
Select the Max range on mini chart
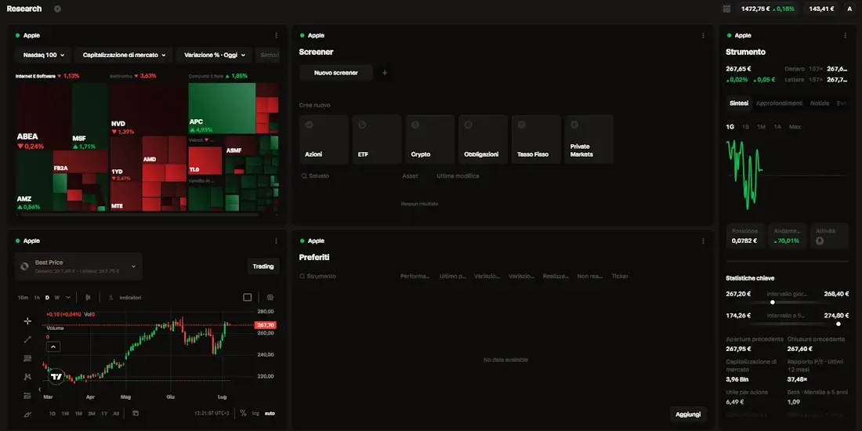click(795, 127)
